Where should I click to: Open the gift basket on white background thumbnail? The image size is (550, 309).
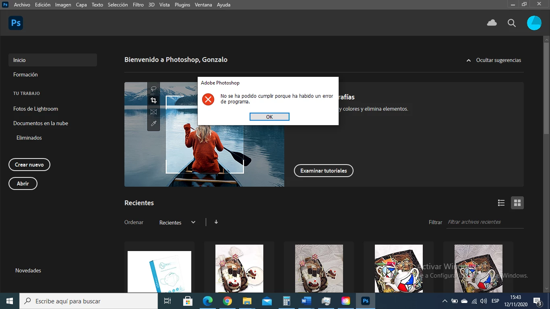239,268
